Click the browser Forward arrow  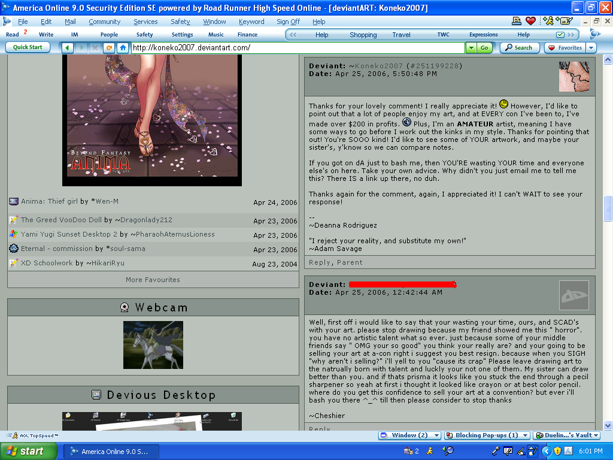click(81, 48)
